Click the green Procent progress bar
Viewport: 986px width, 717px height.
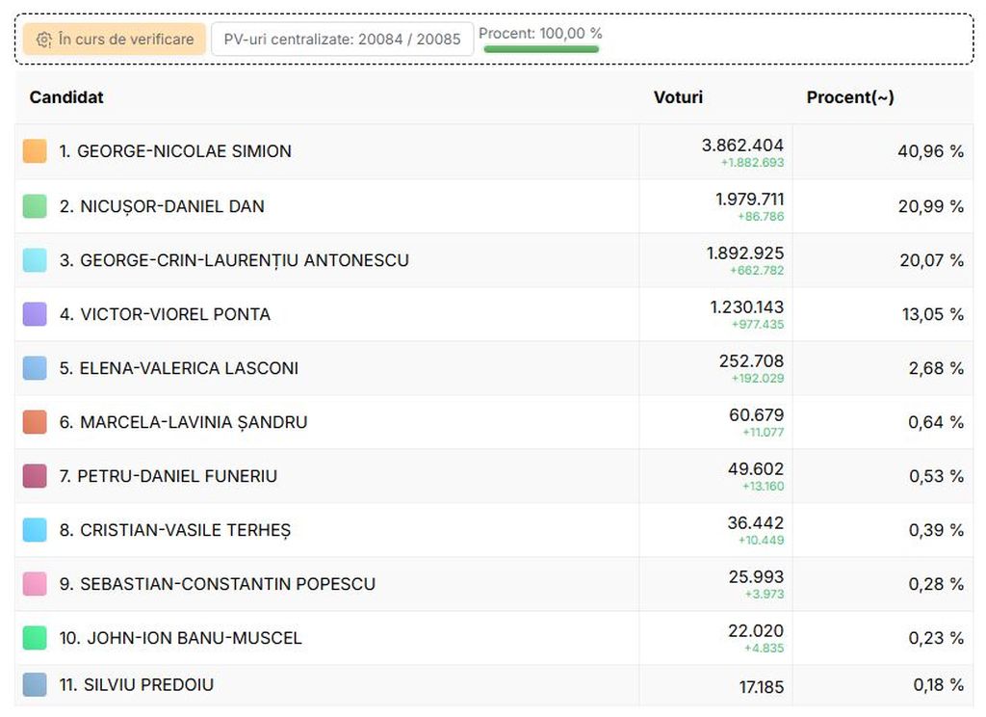[x=540, y=49]
